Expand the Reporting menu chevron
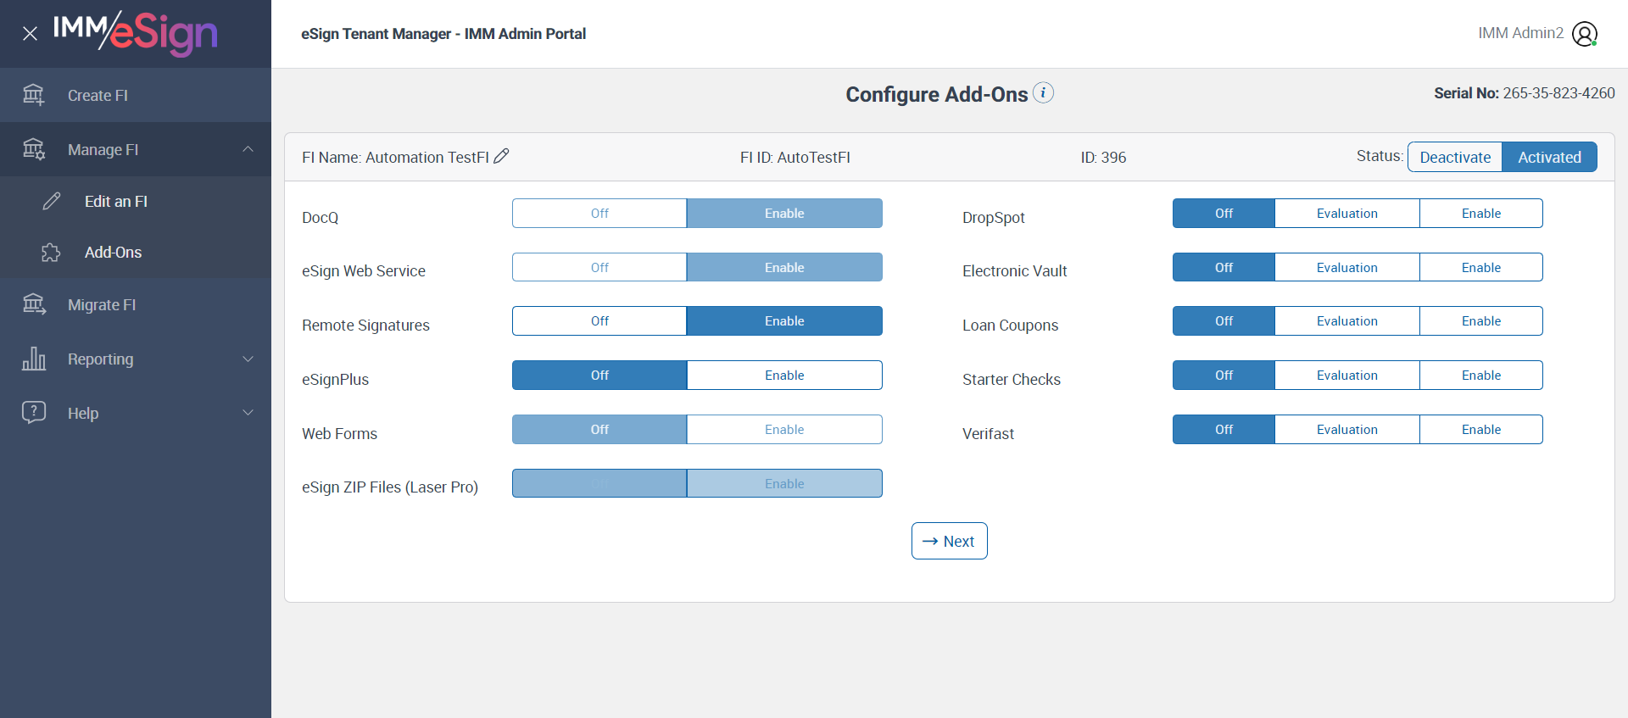The image size is (1628, 718). click(x=248, y=359)
